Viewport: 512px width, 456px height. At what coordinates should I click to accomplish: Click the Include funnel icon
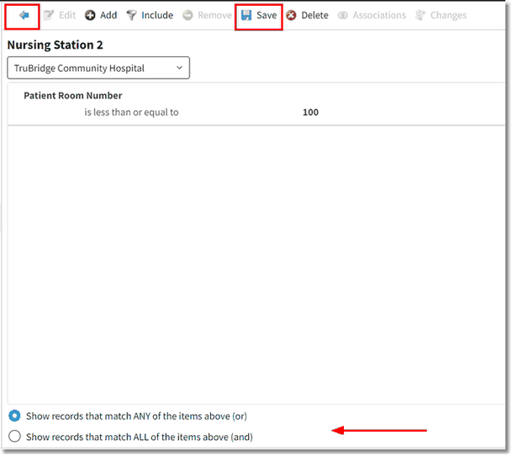click(x=131, y=15)
